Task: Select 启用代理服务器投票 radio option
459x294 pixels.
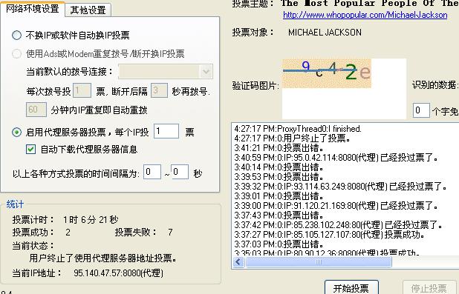Action: (x=16, y=133)
